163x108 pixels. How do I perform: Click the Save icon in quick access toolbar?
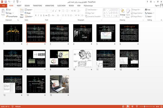[6, 2]
